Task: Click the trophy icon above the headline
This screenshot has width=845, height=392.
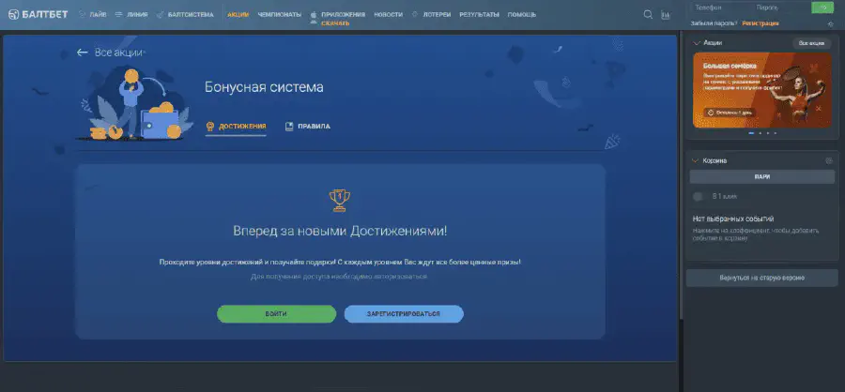Action: [340, 200]
